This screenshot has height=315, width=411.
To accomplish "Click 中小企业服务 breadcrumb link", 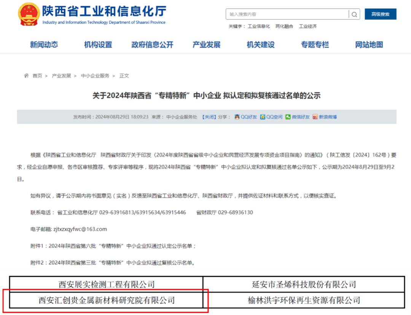I will (x=95, y=76).
